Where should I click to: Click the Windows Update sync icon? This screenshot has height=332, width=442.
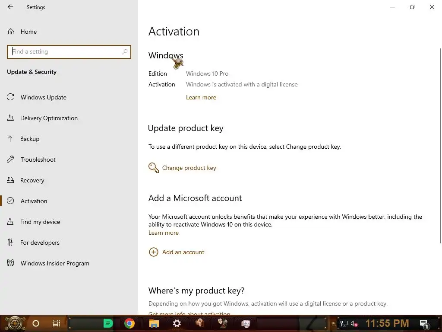click(x=10, y=97)
